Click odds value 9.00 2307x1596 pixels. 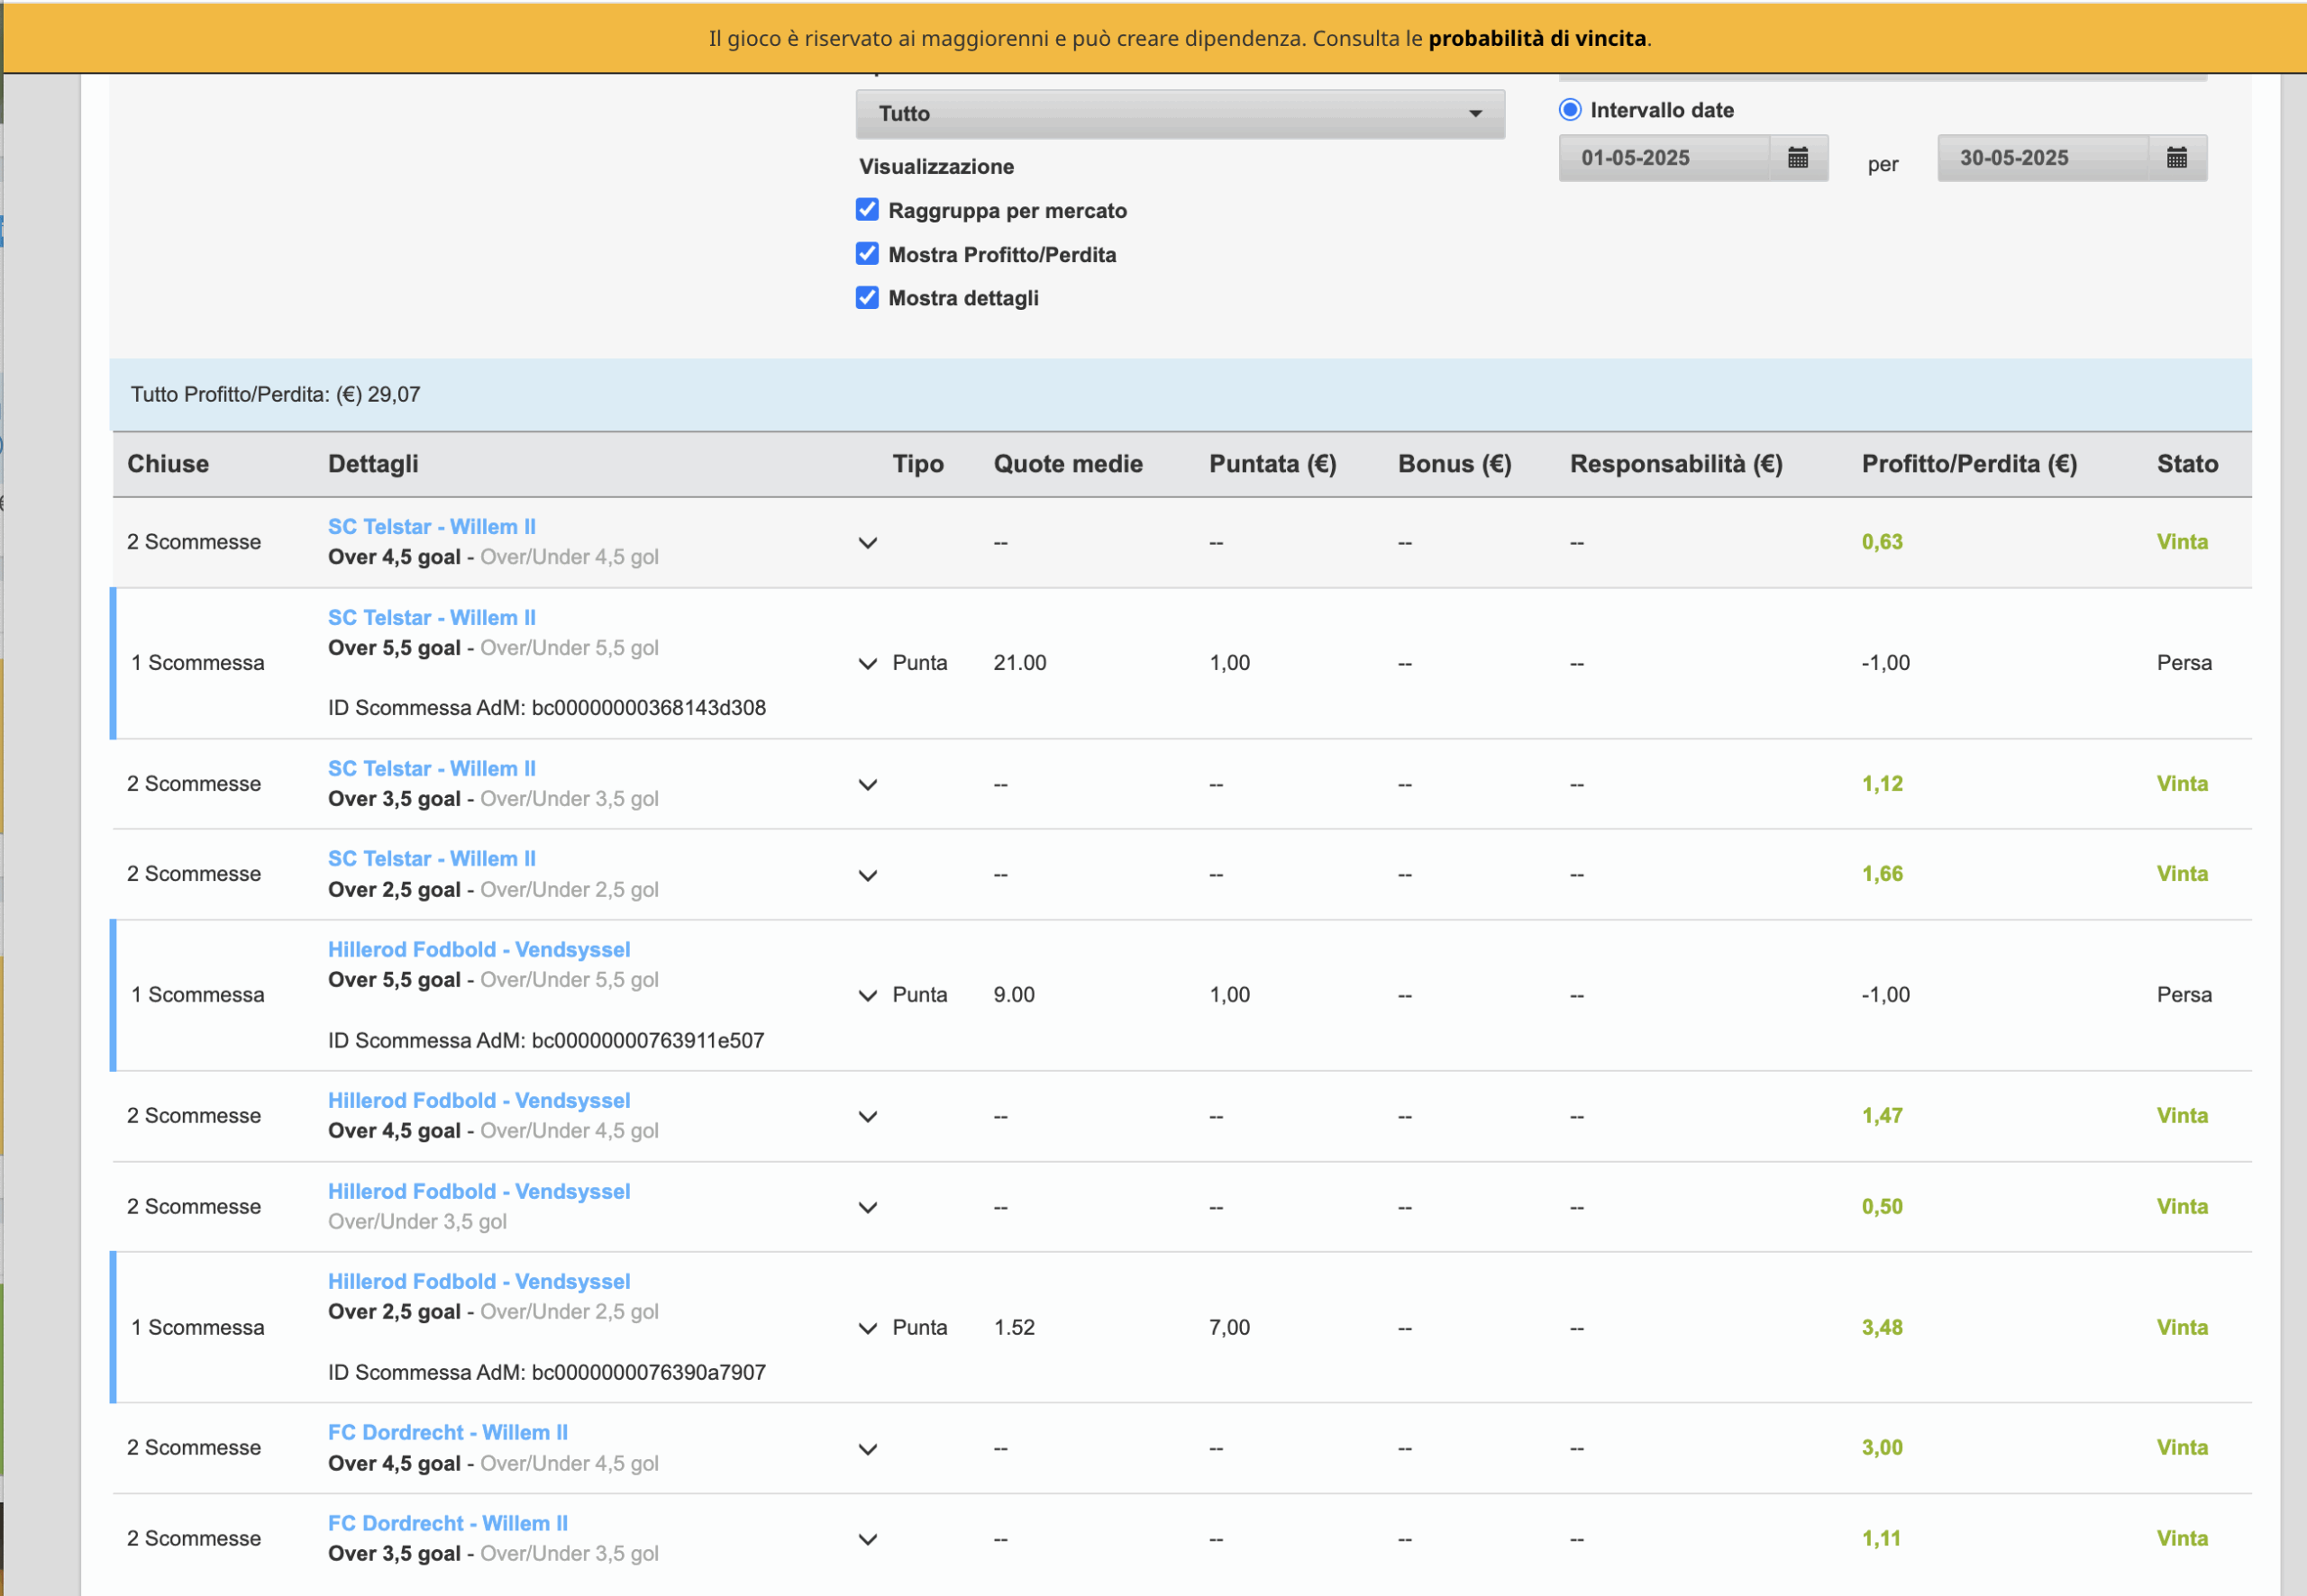(x=1014, y=995)
